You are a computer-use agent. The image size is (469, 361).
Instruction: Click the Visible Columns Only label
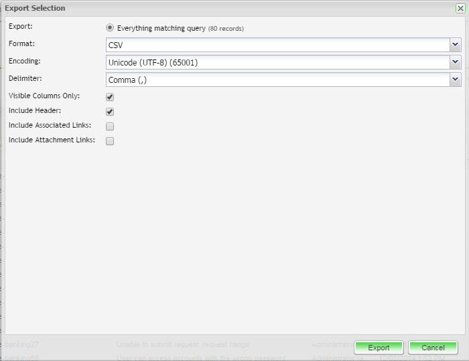[x=44, y=96]
